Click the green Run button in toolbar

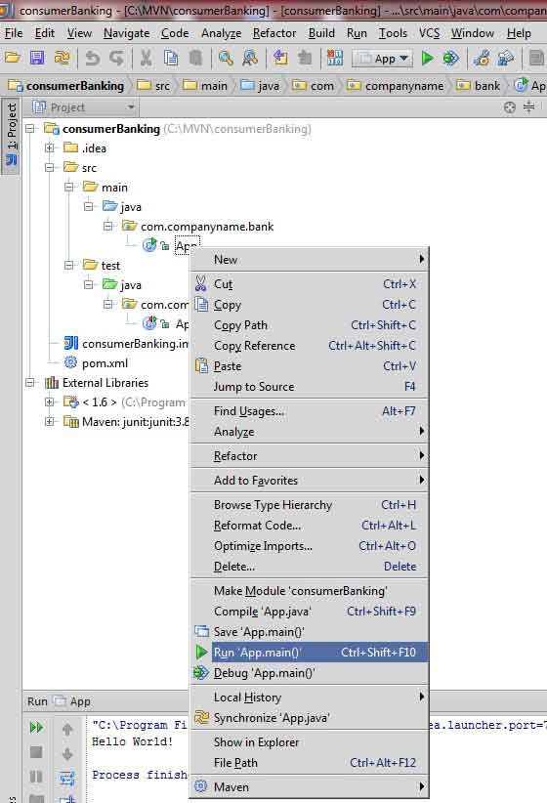(427, 59)
